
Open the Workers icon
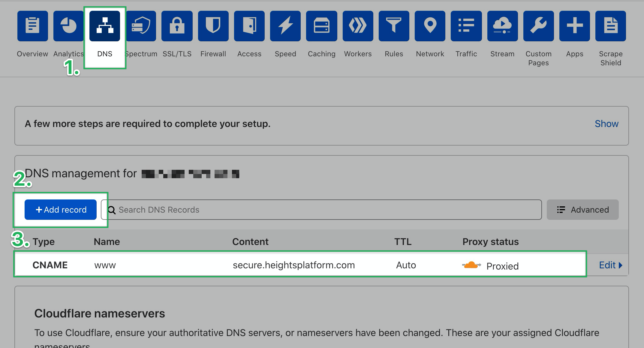(x=358, y=26)
